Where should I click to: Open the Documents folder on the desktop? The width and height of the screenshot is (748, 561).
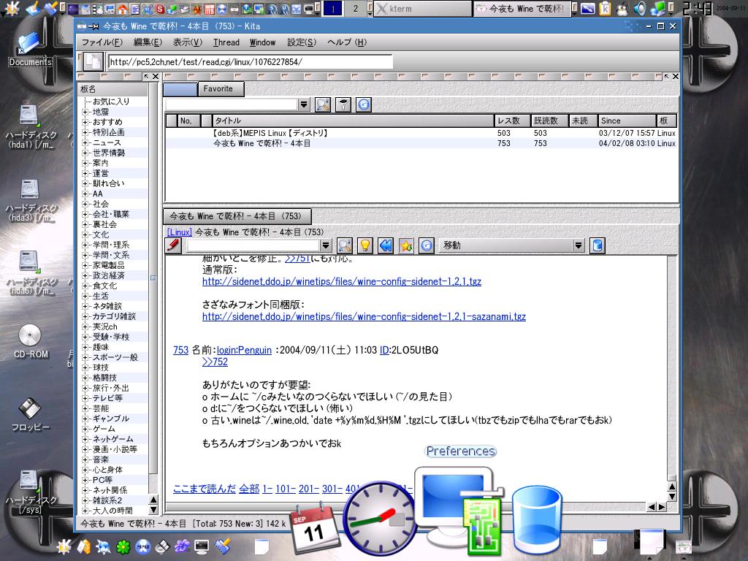(x=29, y=49)
